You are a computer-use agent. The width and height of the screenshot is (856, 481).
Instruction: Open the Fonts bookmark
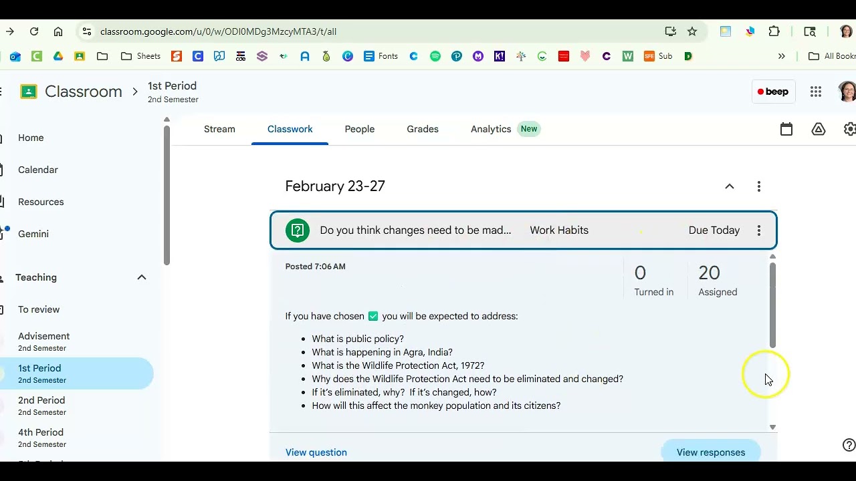pos(381,56)
